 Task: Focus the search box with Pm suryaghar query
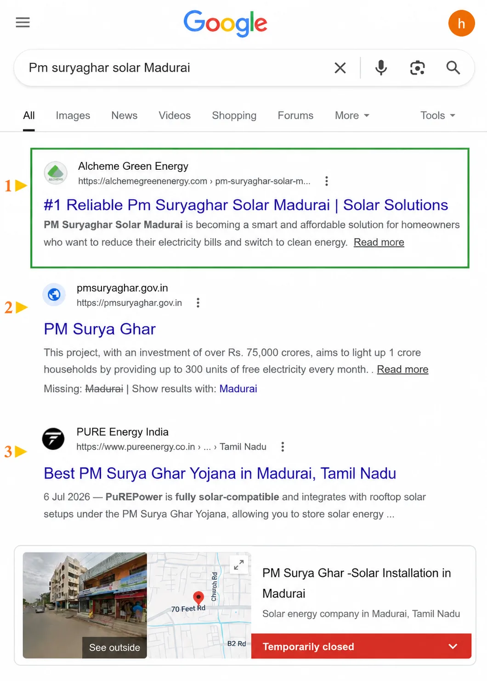pyautogui.click(x=175, y=68)
